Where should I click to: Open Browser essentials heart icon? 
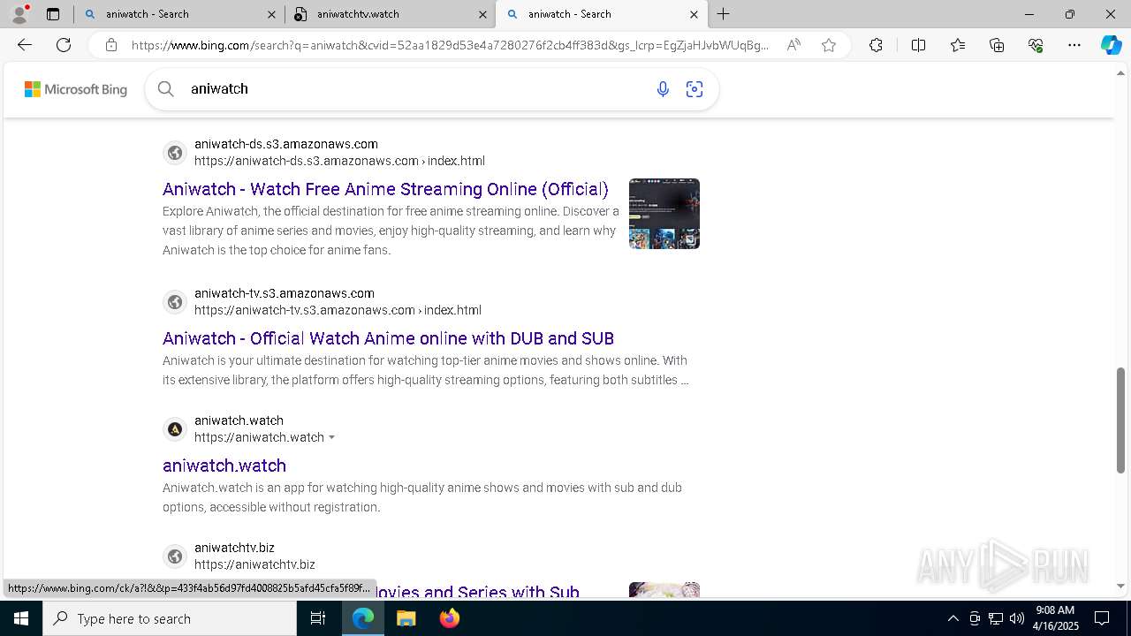click(1036, 45)
